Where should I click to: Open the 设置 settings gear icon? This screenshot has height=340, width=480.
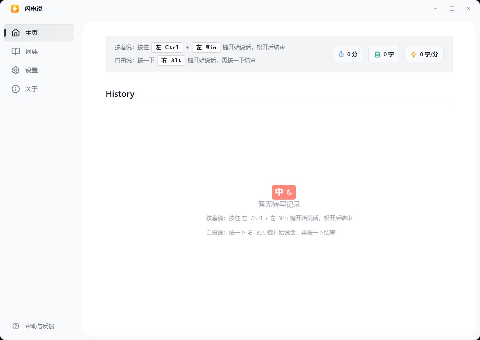pos(16,70)
